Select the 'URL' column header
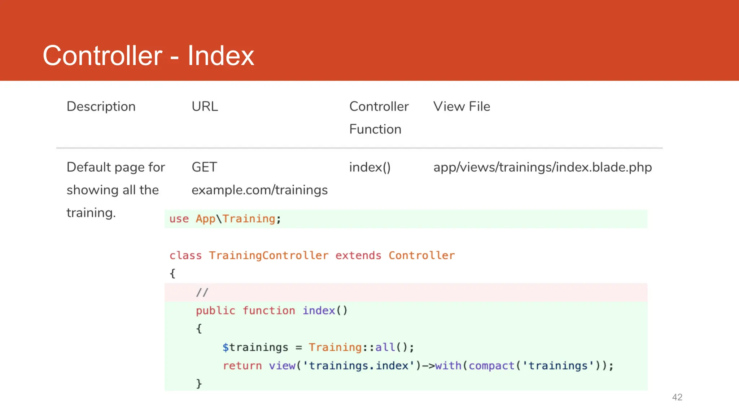739x416 pixels. [205, 107]
